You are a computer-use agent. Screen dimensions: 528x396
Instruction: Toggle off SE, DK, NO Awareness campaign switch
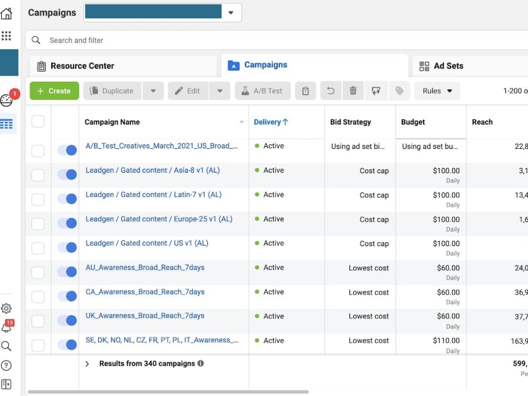pos(67,345)
